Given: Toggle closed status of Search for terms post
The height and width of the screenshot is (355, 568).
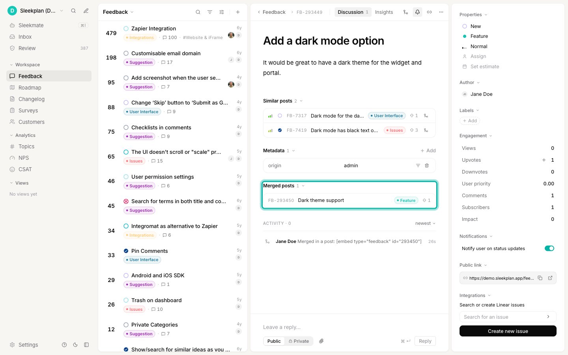Looking at the screenshot, I should coord(126,201).
